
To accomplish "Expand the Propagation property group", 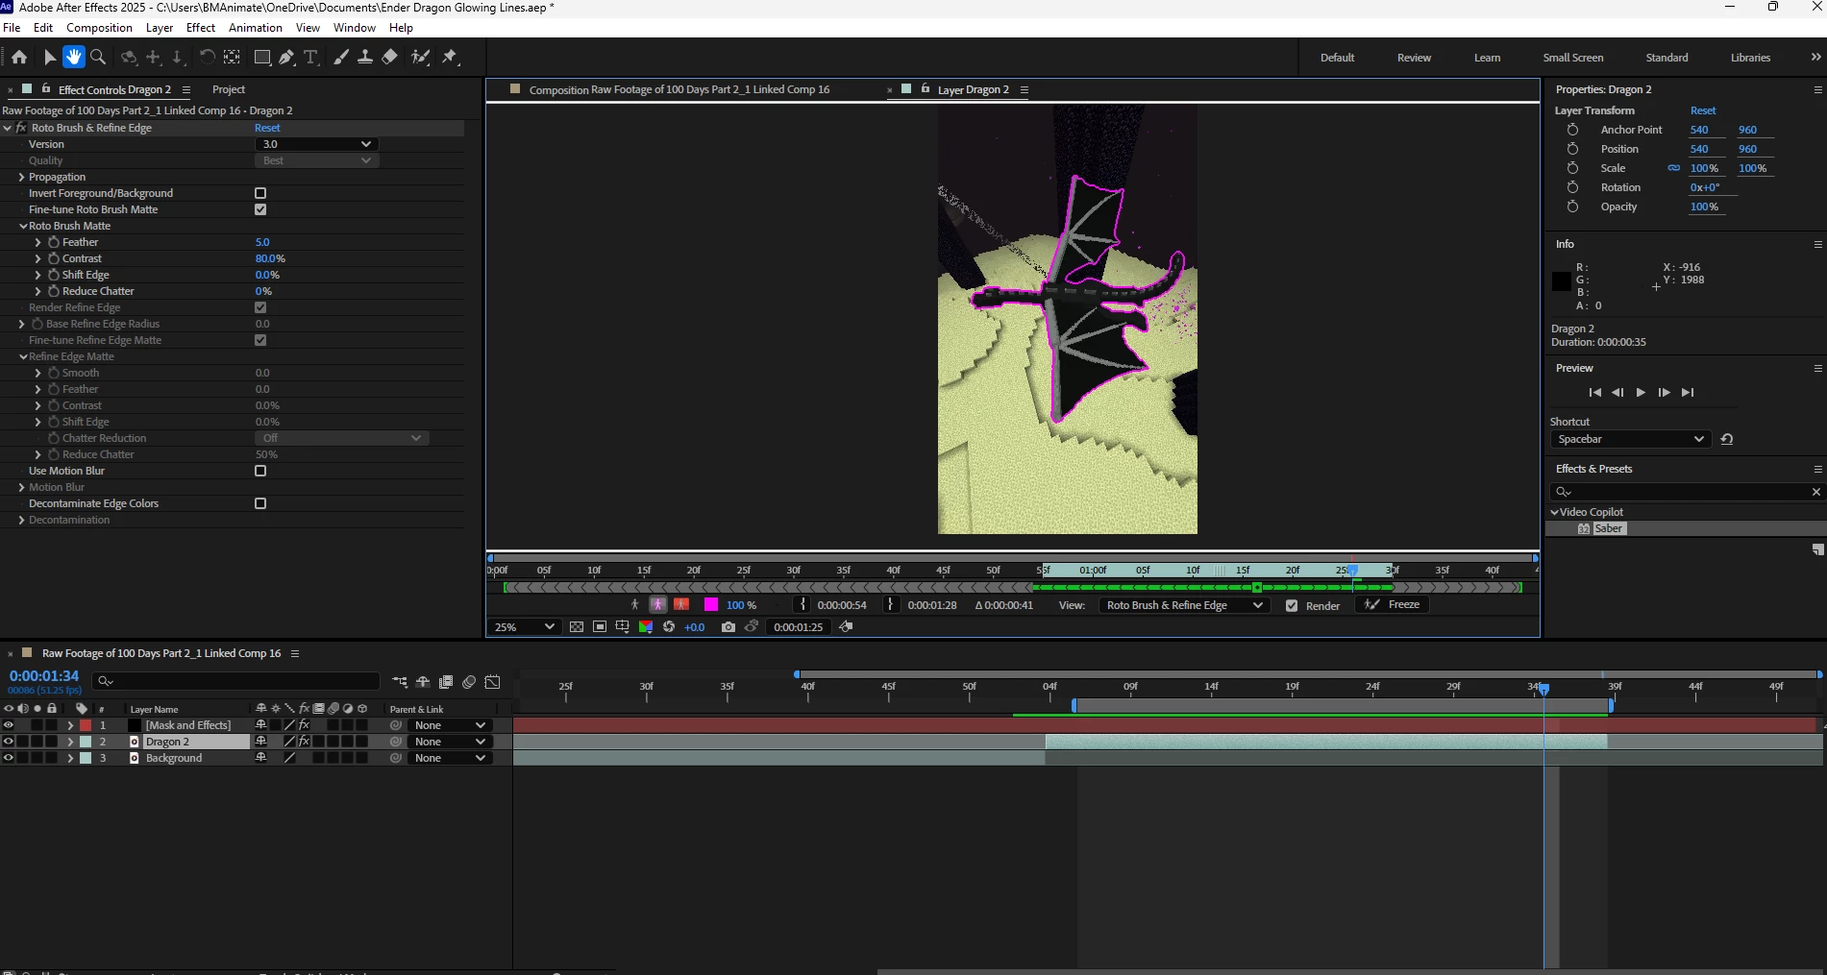I will pyautogui.click(x=22, y=177).
